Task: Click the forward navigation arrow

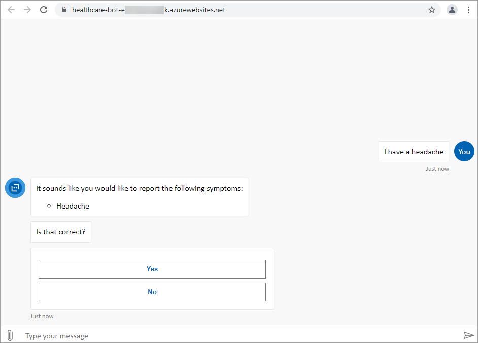Action: 27,9
